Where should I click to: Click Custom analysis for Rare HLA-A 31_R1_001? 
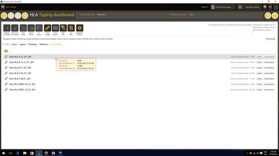[x=269, y=57]
